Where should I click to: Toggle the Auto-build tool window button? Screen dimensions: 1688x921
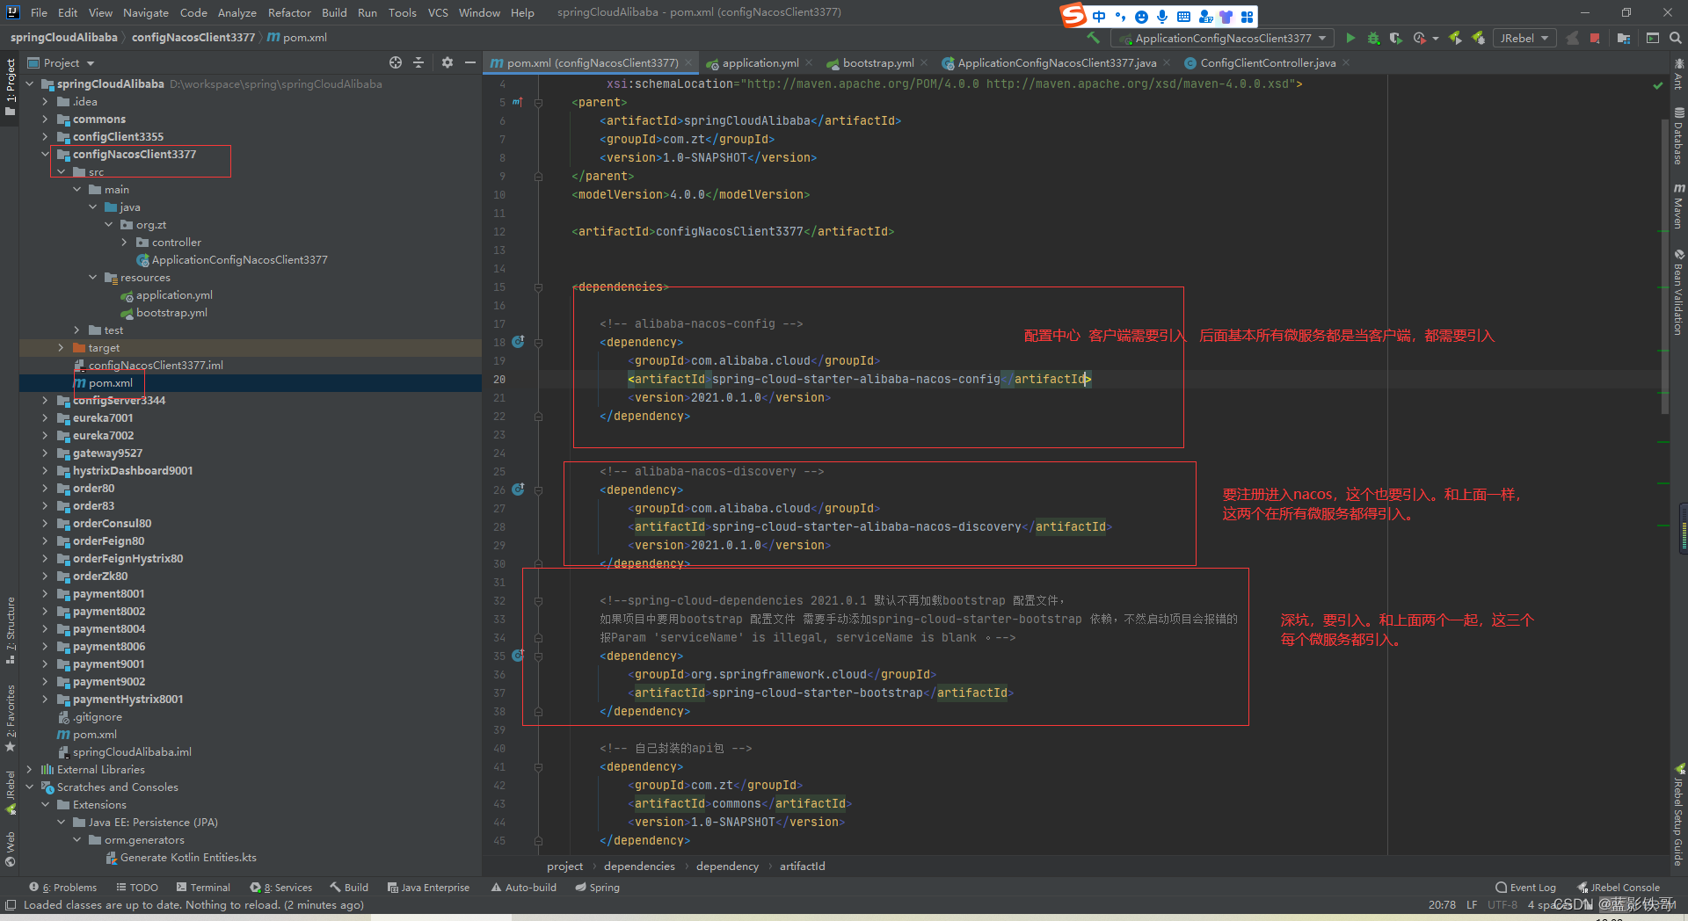pos(524,888)
